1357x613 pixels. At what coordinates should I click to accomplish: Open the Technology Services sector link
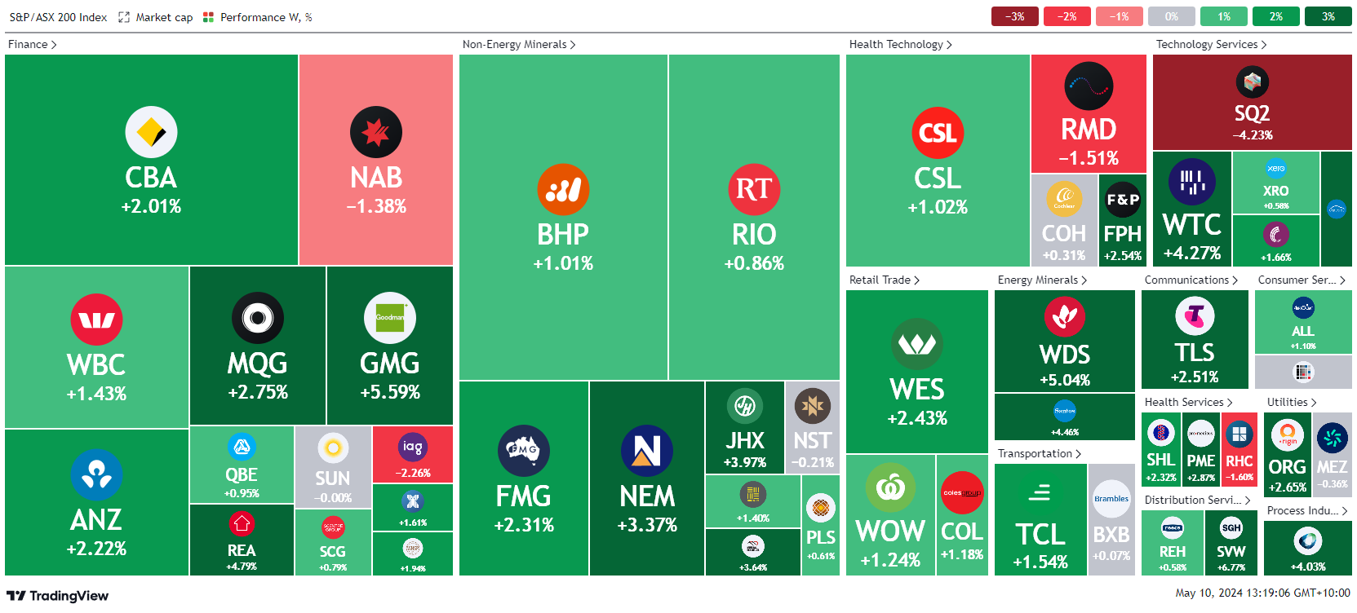click(x=1211, y=45)
